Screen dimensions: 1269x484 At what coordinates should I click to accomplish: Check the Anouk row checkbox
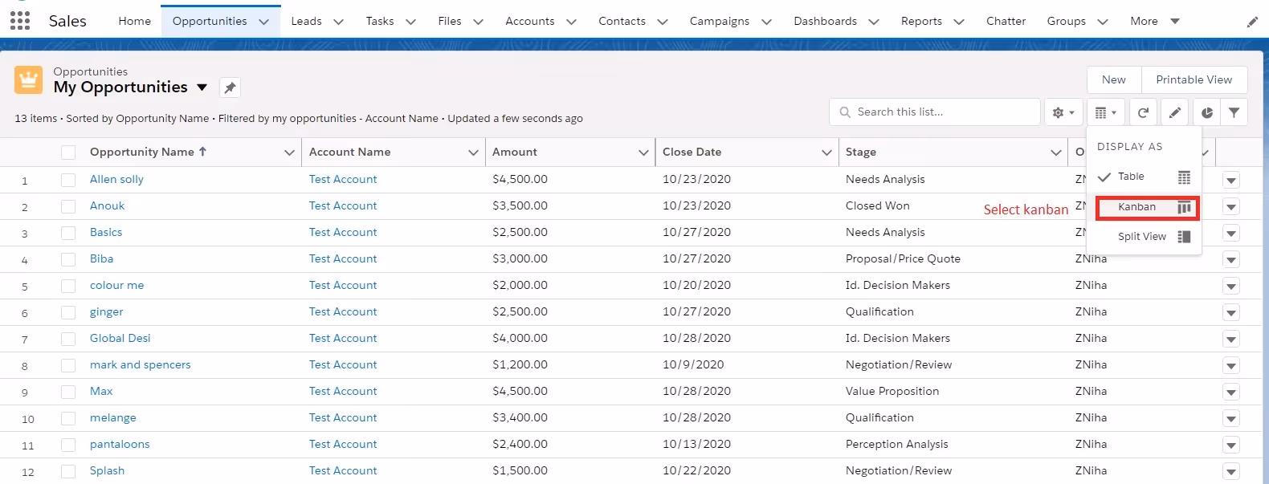[x=68, y=207]
